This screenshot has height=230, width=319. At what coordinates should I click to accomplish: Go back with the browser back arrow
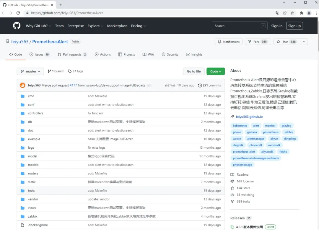pos(3,13)
